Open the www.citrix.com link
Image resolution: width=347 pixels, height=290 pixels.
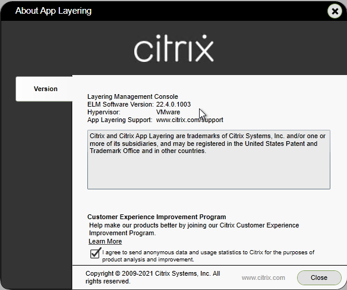coord(263,278)
